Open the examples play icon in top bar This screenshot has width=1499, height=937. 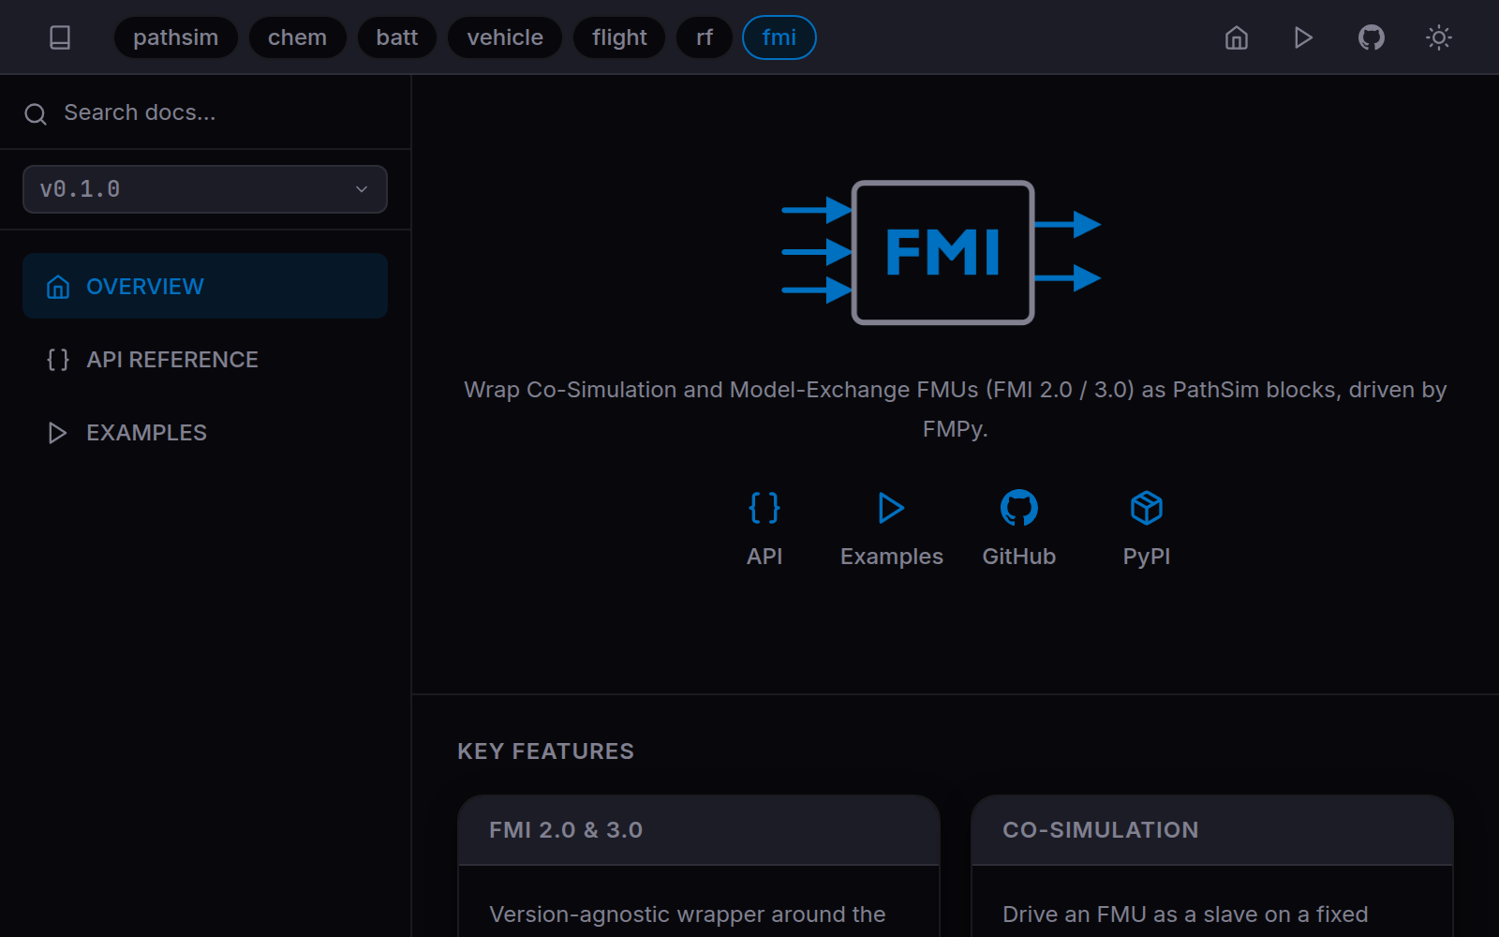click(x=1304, y=37)
